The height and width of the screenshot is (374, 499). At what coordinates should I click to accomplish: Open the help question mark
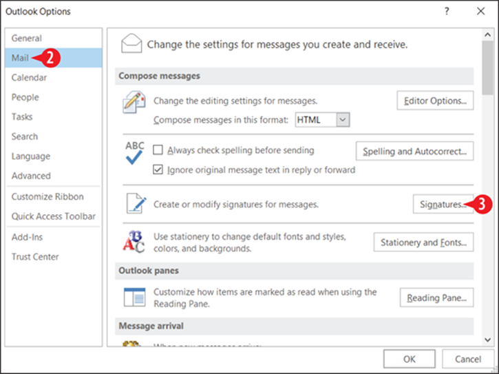(x=447, y=12)
